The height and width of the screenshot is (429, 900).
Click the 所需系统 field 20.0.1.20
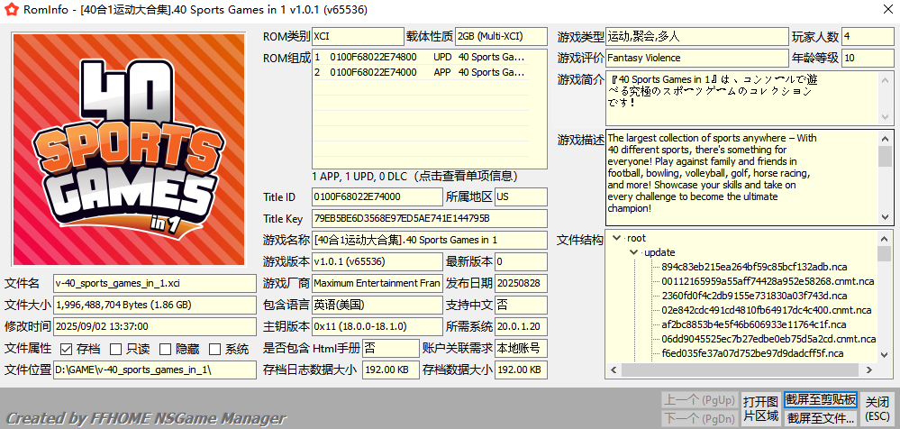(522, 327)
